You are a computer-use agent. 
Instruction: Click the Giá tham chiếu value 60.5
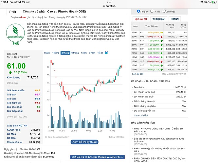click(37, 90)
